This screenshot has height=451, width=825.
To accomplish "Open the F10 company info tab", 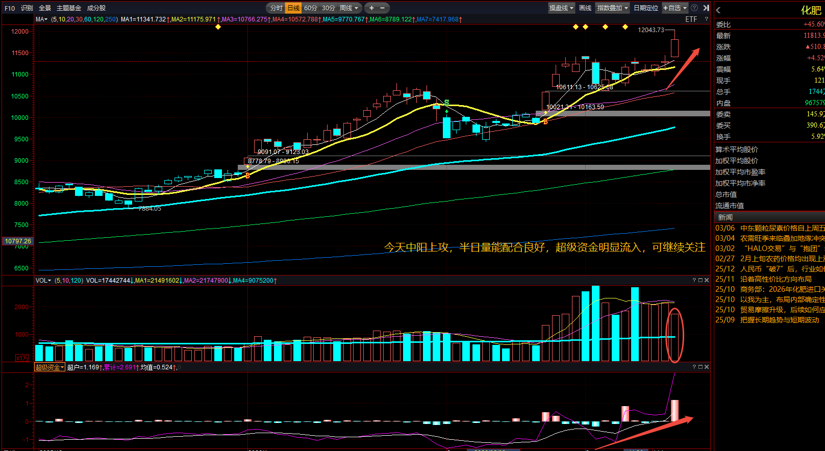I will (x=10, y=8).
